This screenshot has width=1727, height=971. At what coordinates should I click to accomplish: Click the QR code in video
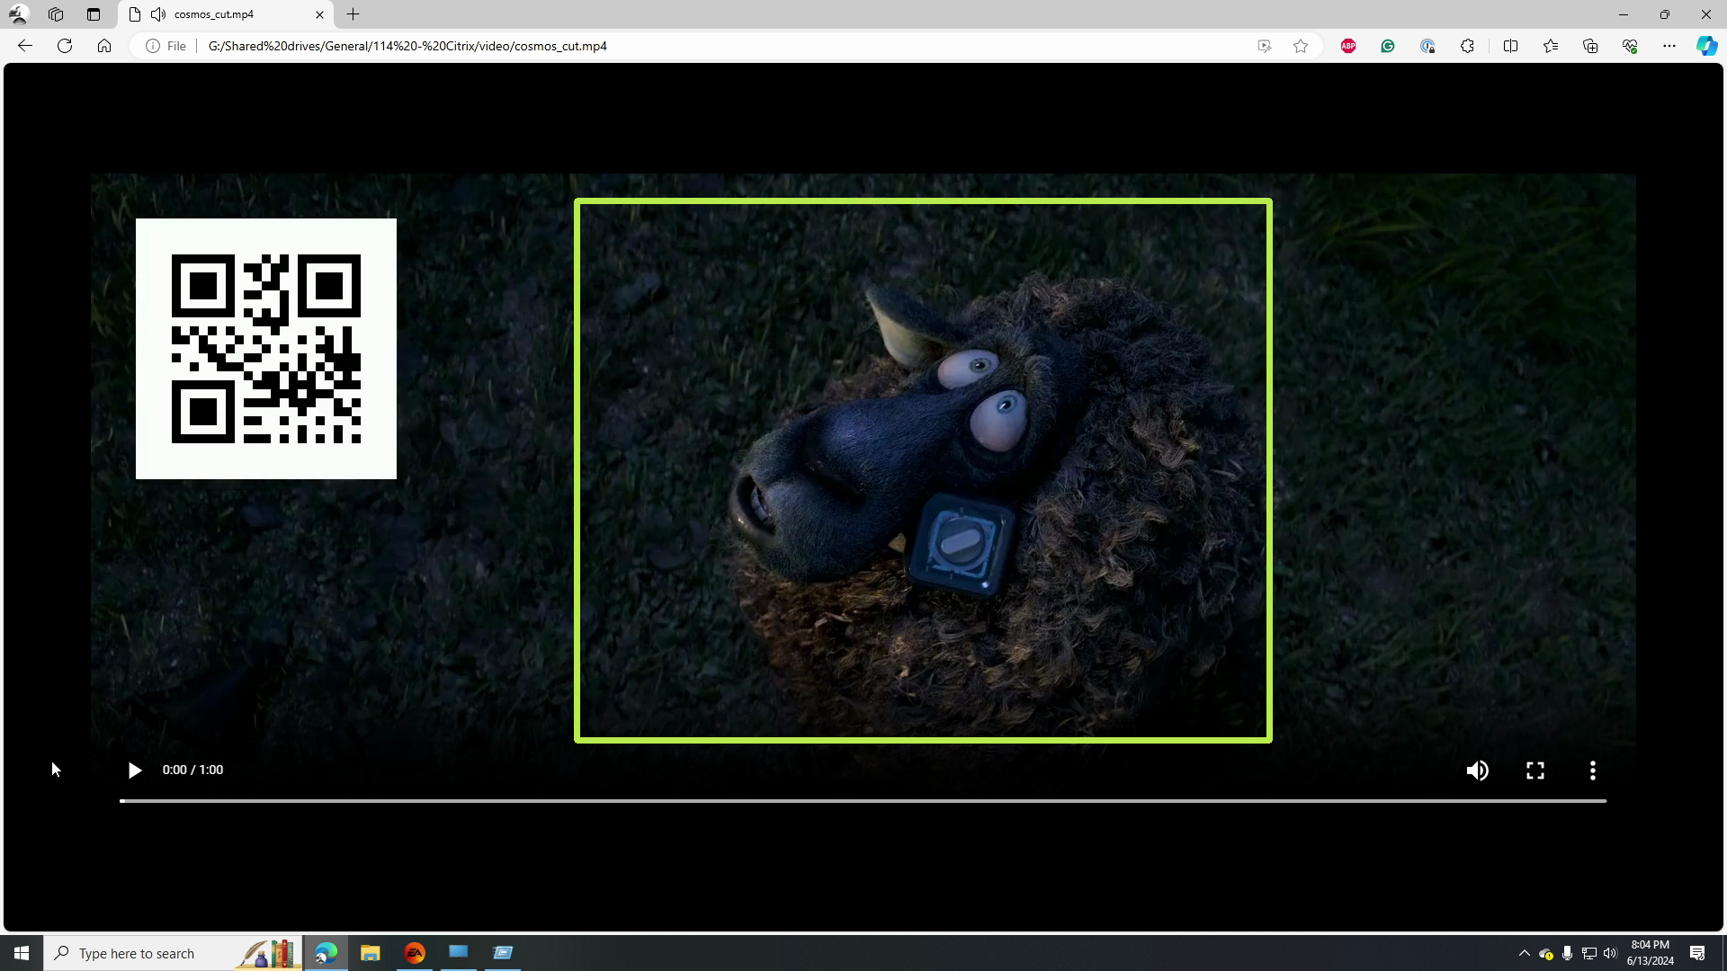(x=266, y=349)
